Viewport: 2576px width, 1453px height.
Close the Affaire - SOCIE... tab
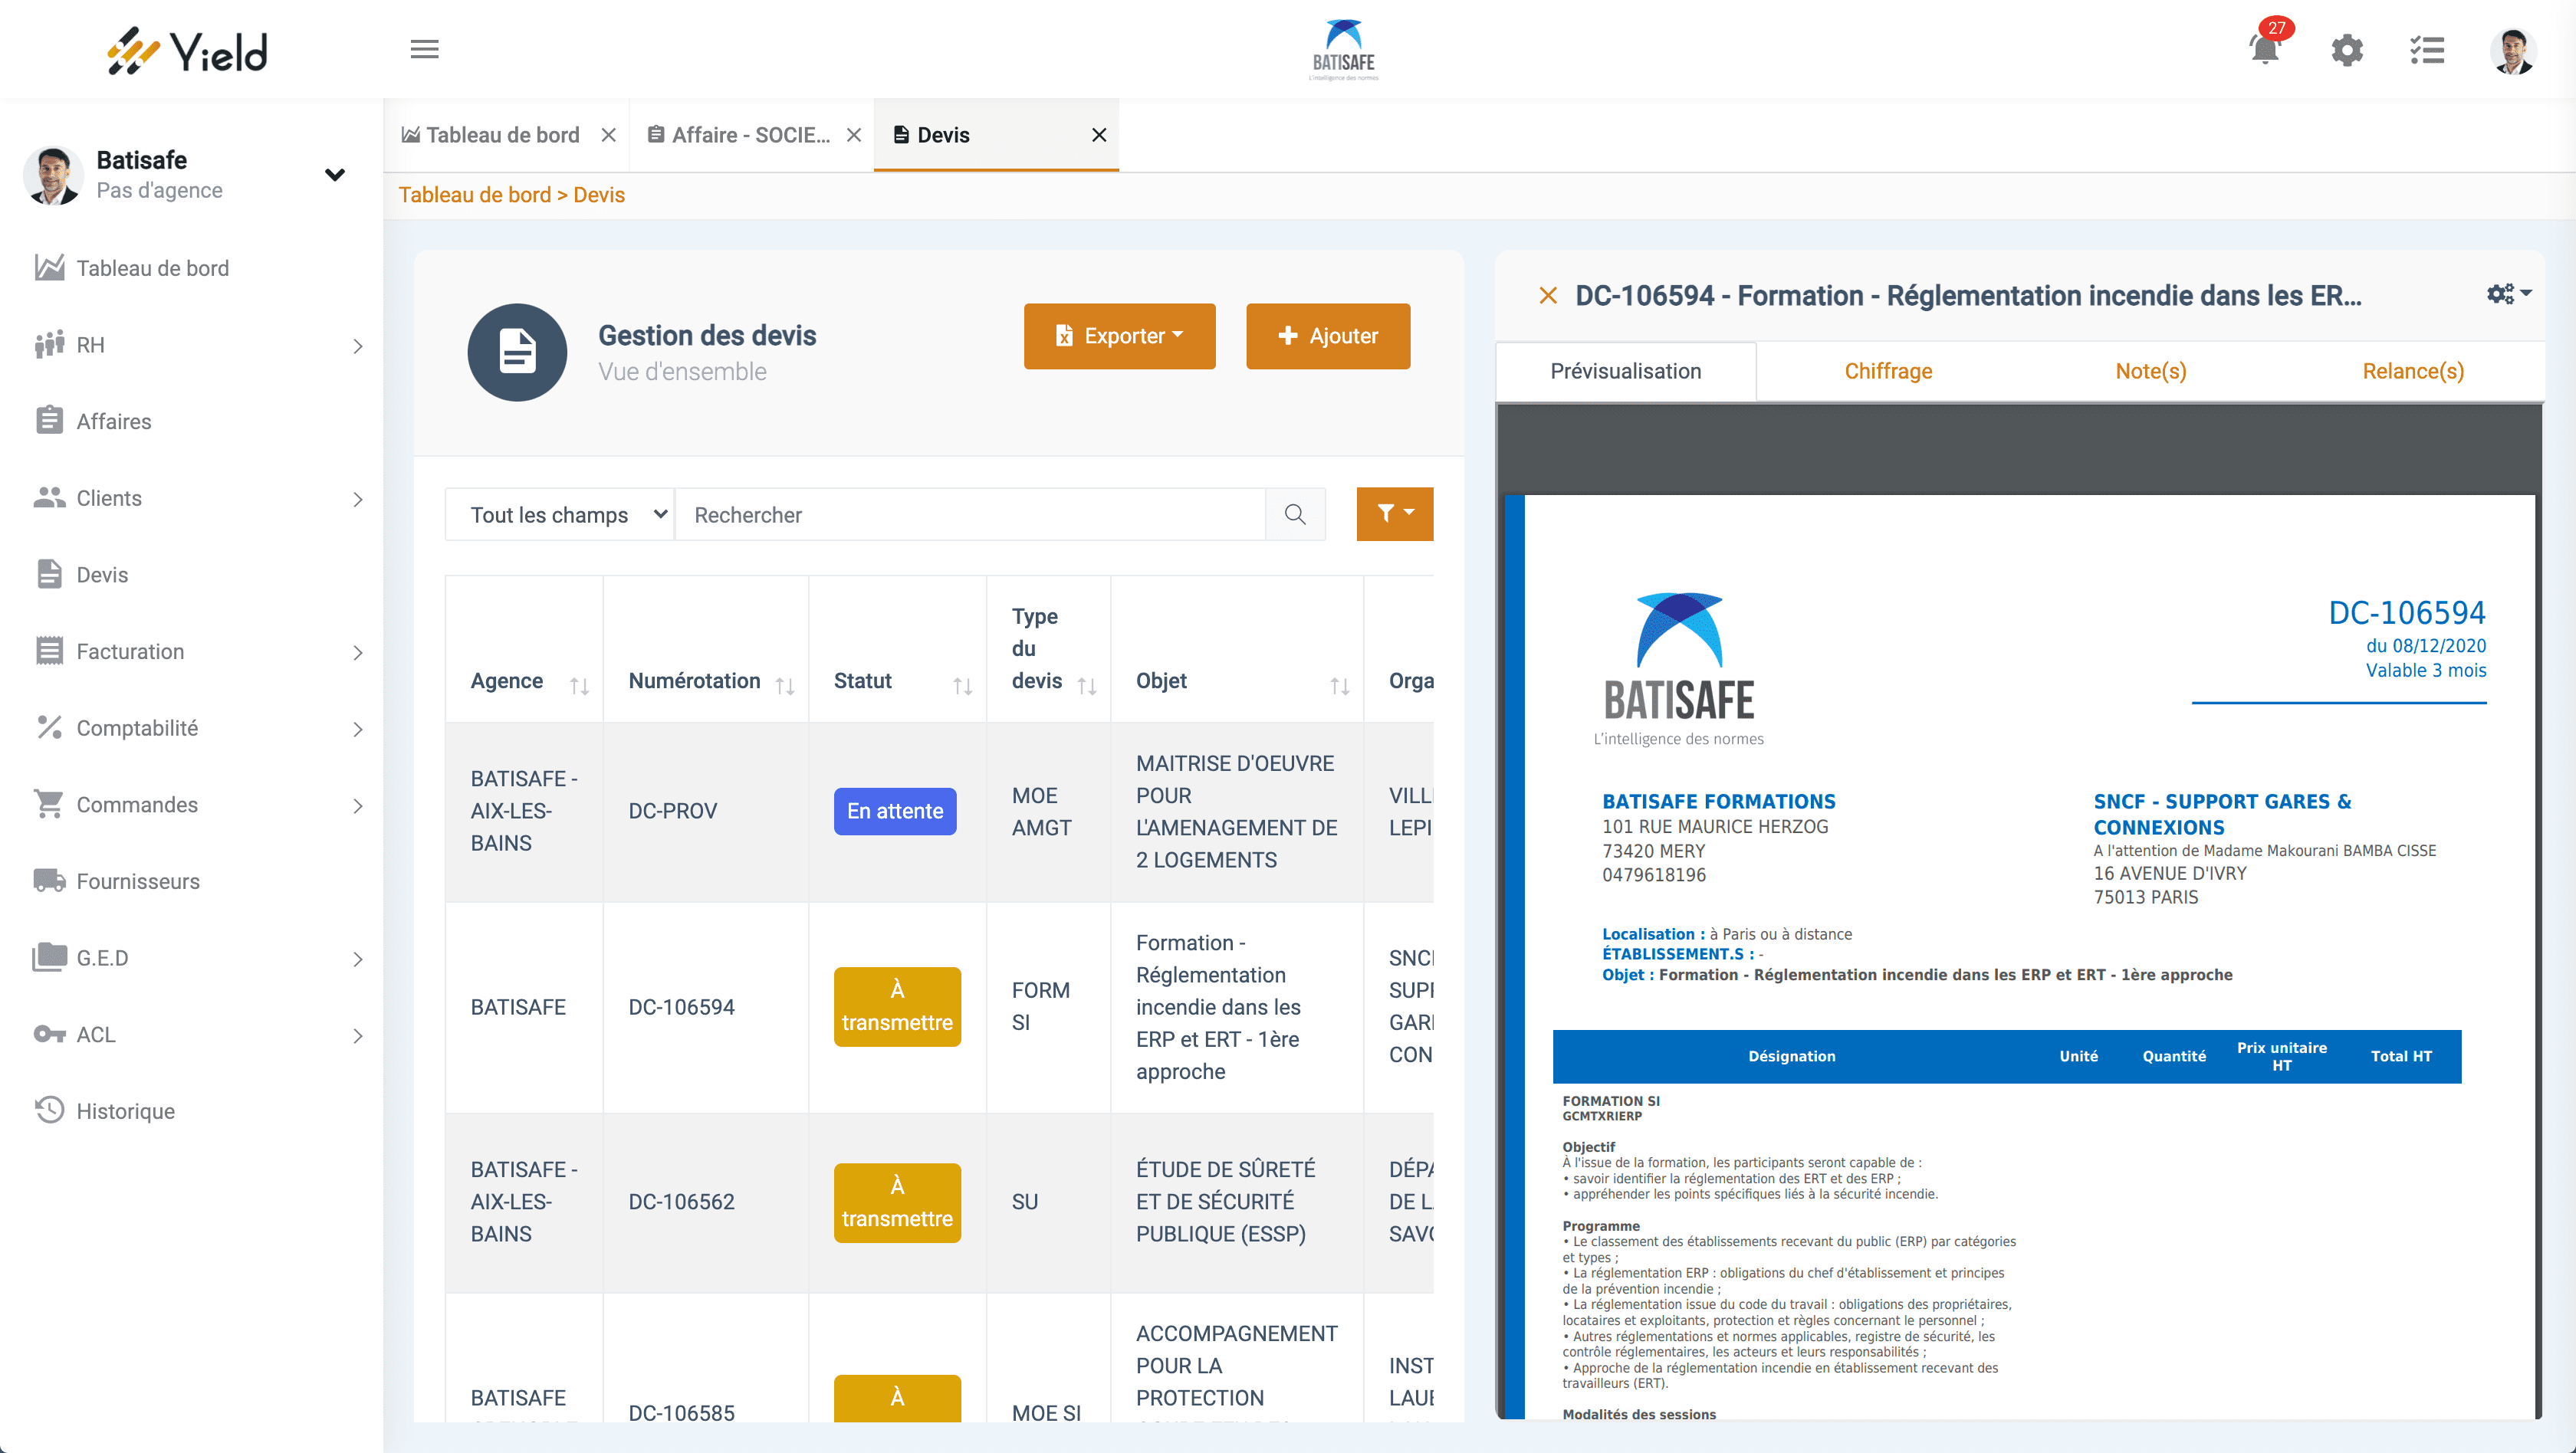[853, 135]
